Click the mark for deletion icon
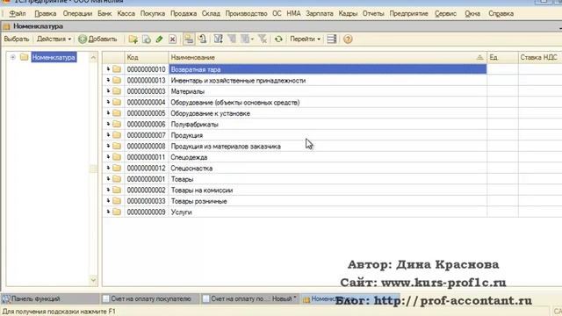Screen dimensions: 562x316 (172, 39)
